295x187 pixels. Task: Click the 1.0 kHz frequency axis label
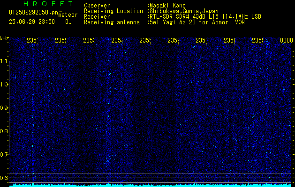click(4, 85)
